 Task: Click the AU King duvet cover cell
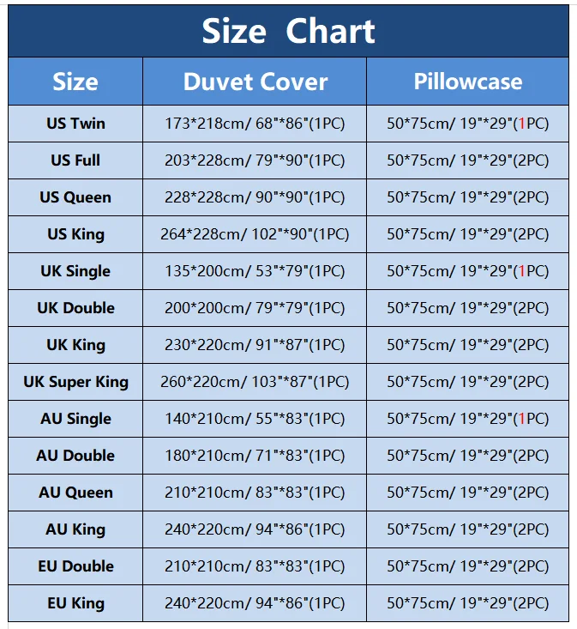pos(255,529)
